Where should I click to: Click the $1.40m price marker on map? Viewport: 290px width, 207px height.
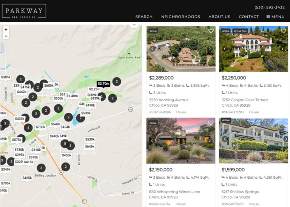(72, 96)
